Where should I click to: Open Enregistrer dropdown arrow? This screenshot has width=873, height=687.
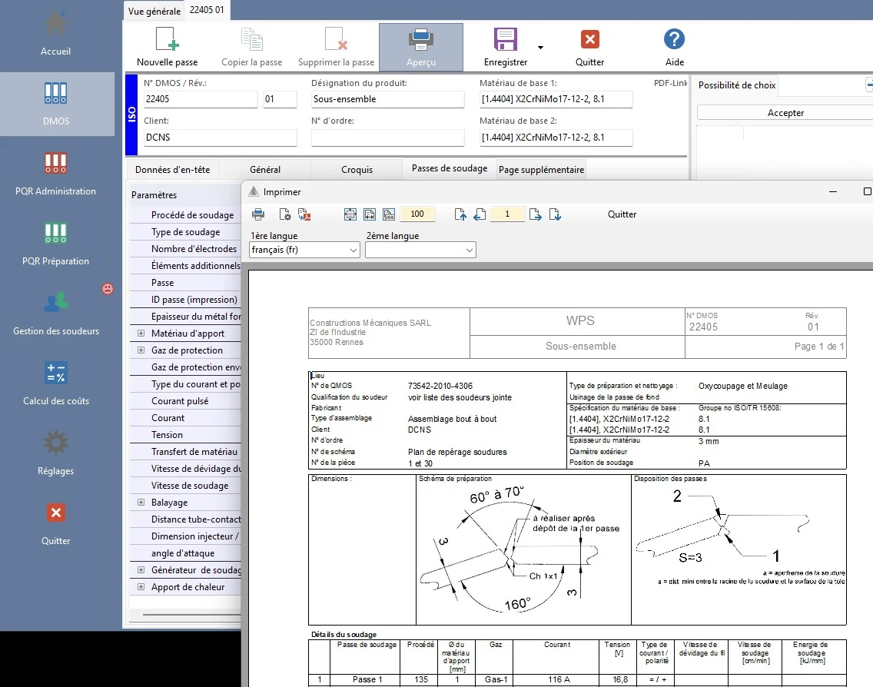540,48
